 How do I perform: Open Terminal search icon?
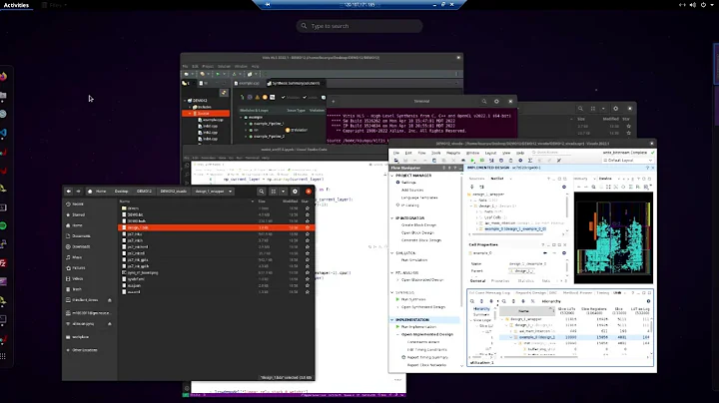tap(483, 101)
